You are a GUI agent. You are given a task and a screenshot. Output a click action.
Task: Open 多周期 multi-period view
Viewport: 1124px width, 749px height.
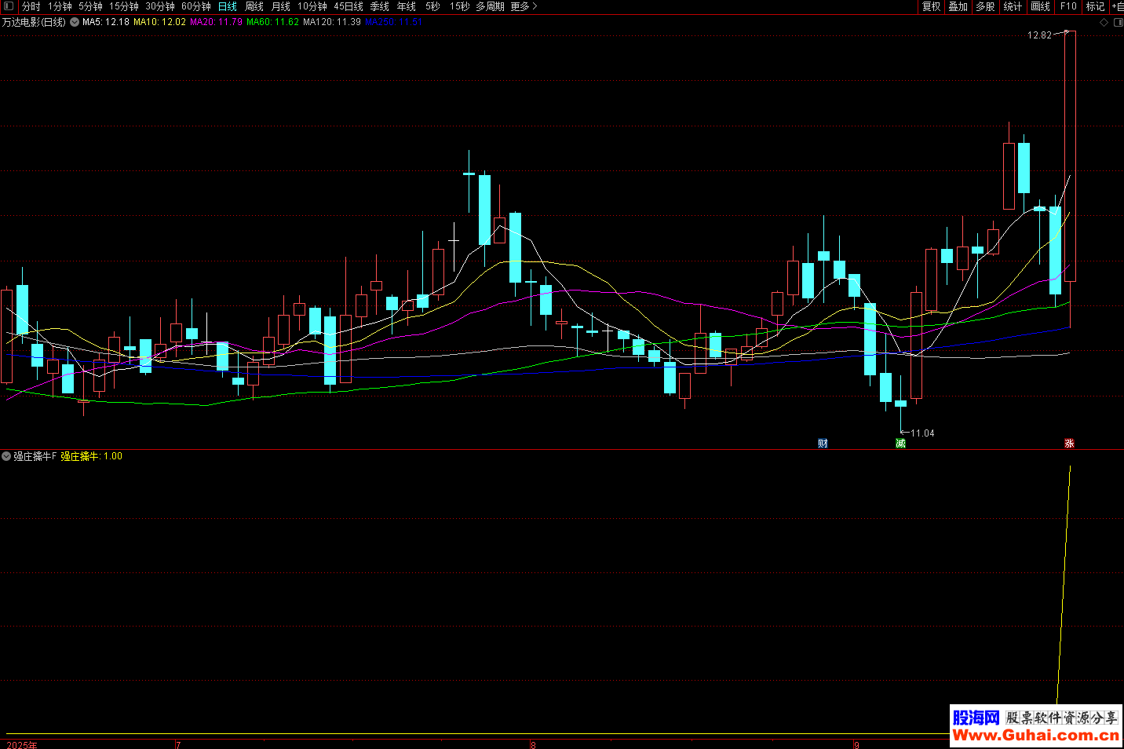491,6
